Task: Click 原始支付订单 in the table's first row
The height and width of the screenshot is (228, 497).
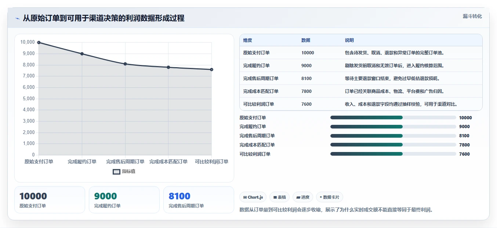Action: click(x=256, y=53)
